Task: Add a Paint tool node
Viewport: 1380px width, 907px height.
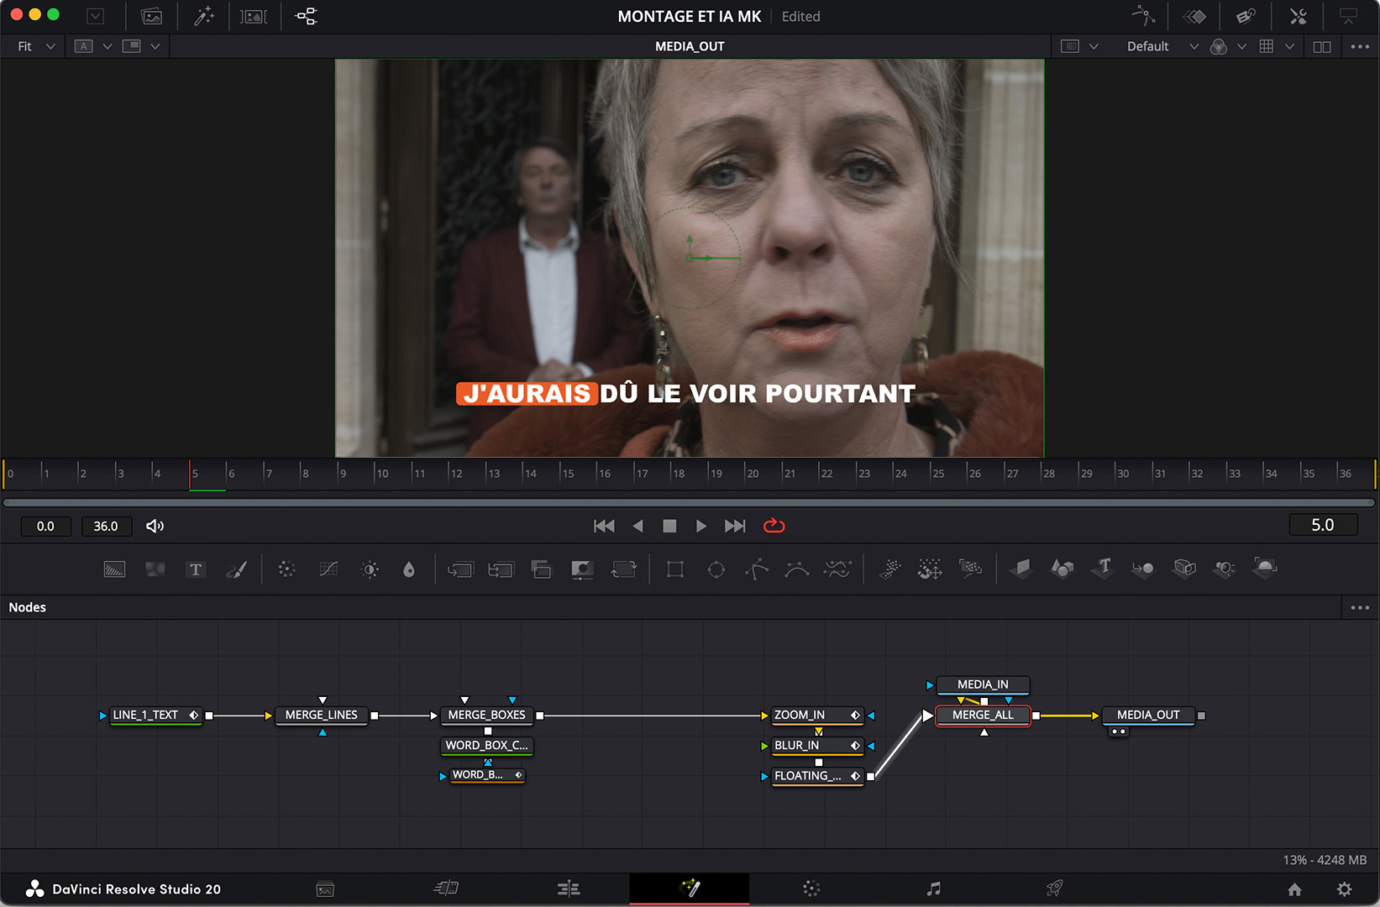Action: [x=237, y=569]
